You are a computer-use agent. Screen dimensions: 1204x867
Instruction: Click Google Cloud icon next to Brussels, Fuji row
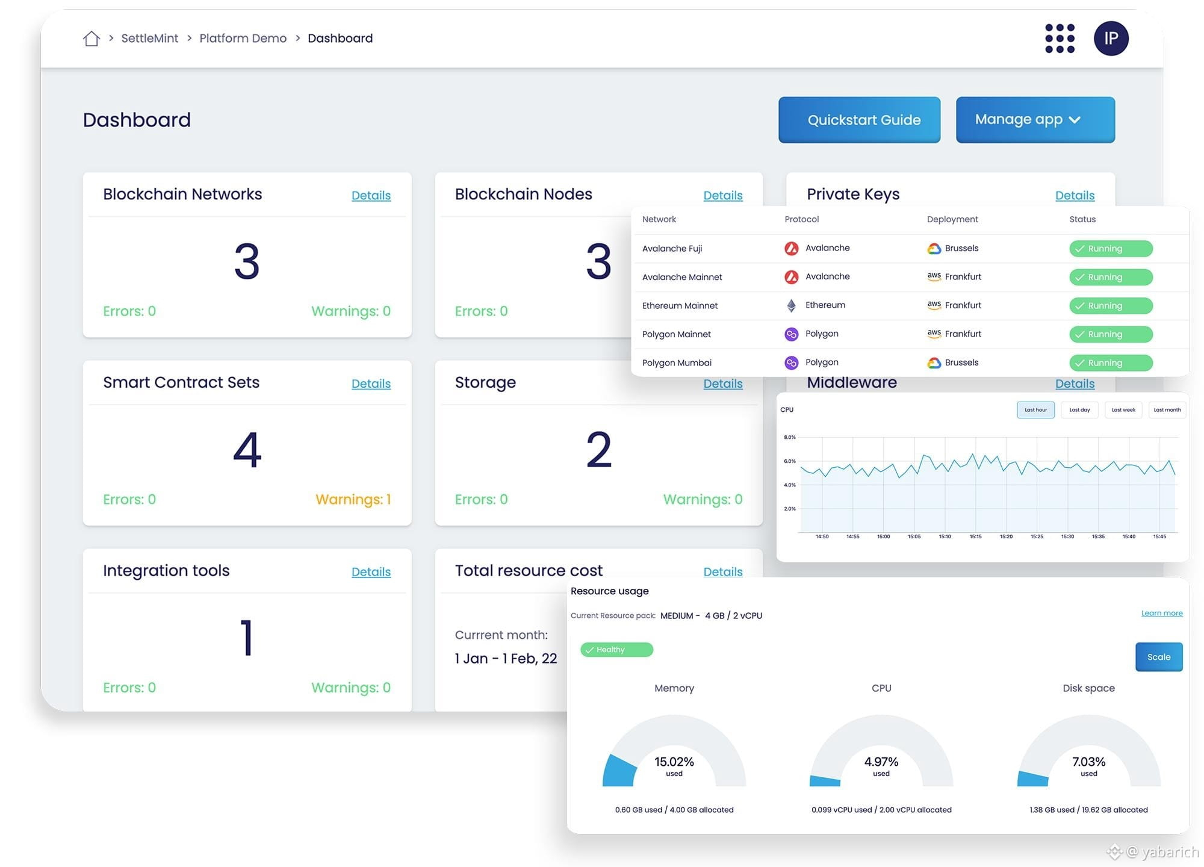click(934, 249)
